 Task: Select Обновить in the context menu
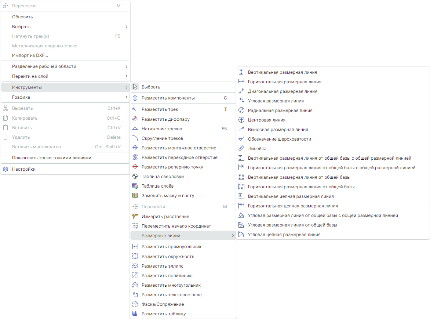(x=22, y=17)
